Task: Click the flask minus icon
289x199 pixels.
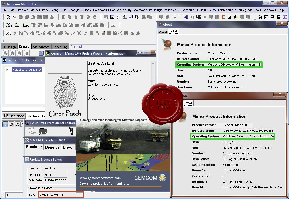Action: pos(18,25)
